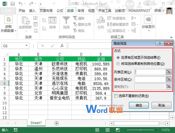Sort ascending A to Z
The height and width of the screenshot is (133, 175).
point(44,20)
